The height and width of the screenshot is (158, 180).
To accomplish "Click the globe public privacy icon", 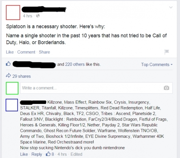I will tap(38, 16).
